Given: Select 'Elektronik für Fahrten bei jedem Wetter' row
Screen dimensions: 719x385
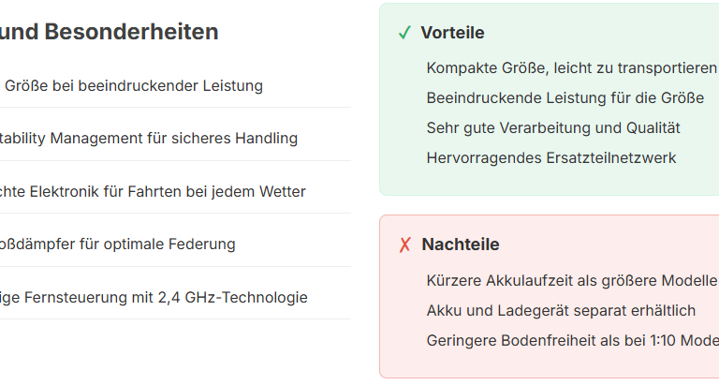Looking at the screenshot, I should (175, 191).
